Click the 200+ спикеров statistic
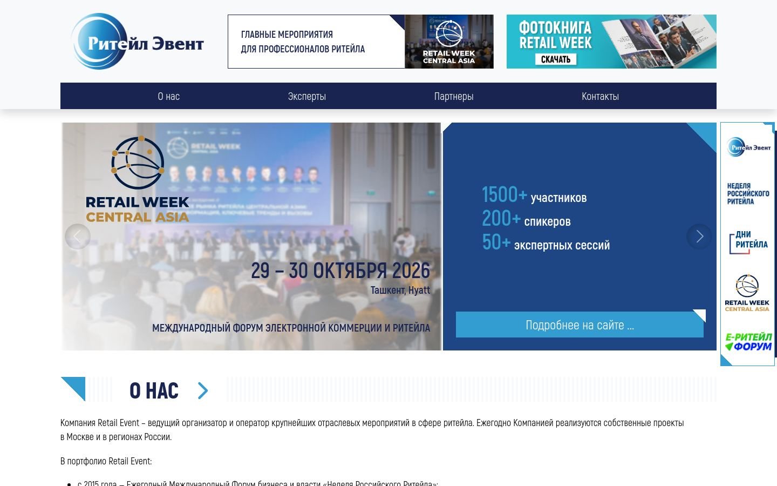Image resolution: width=777 pixels, height=486 pixels. coord(526,218)
